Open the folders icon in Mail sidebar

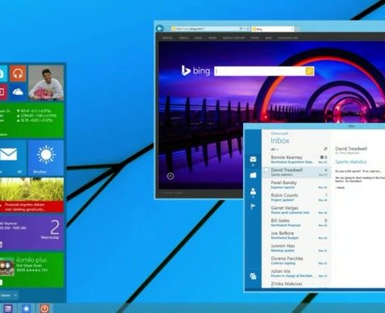pyautogui.click(x=253, y=175)
